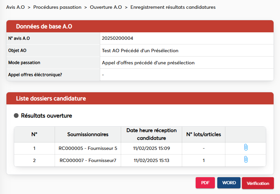Click the 11/02/2025 15:13 date cell
Viewport: 280px width, 194px height.
click(151, 160)
